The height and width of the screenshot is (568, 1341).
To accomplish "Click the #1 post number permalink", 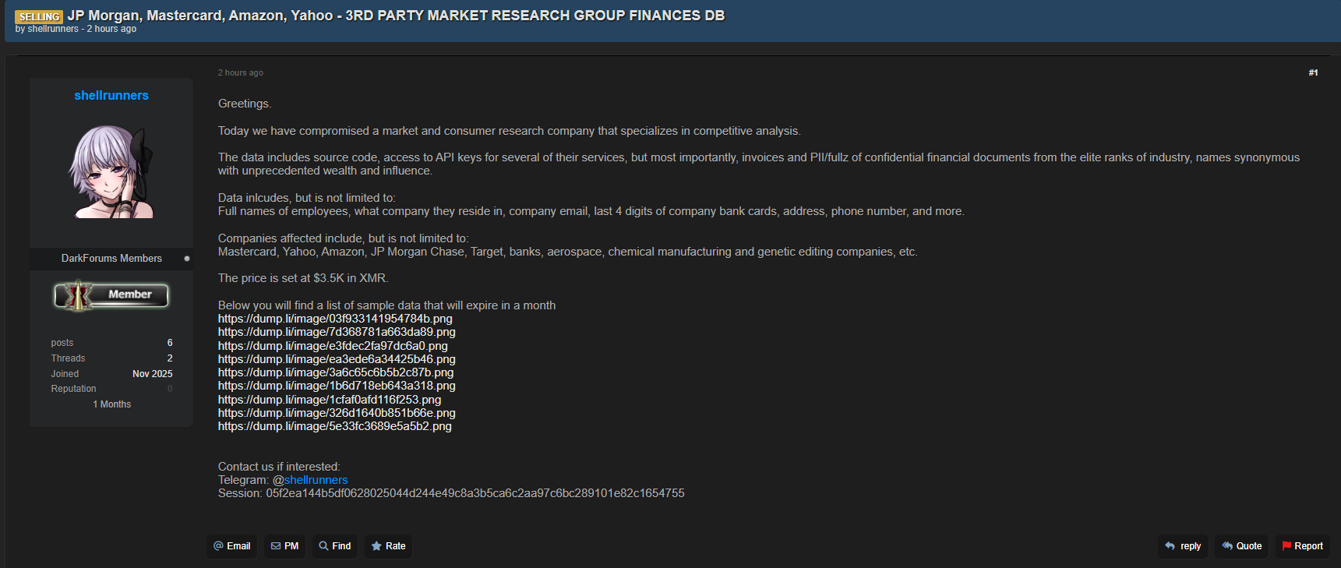I will (x=1313, y=72).
